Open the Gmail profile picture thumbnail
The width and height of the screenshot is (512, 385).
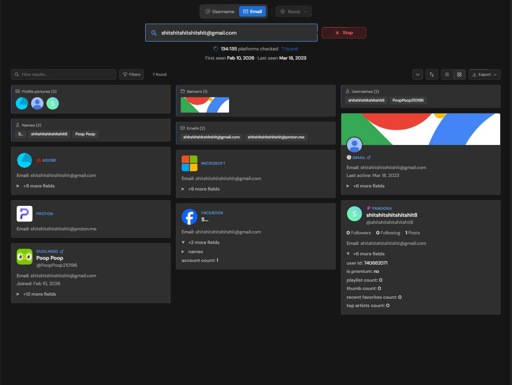tap(37, 103)
